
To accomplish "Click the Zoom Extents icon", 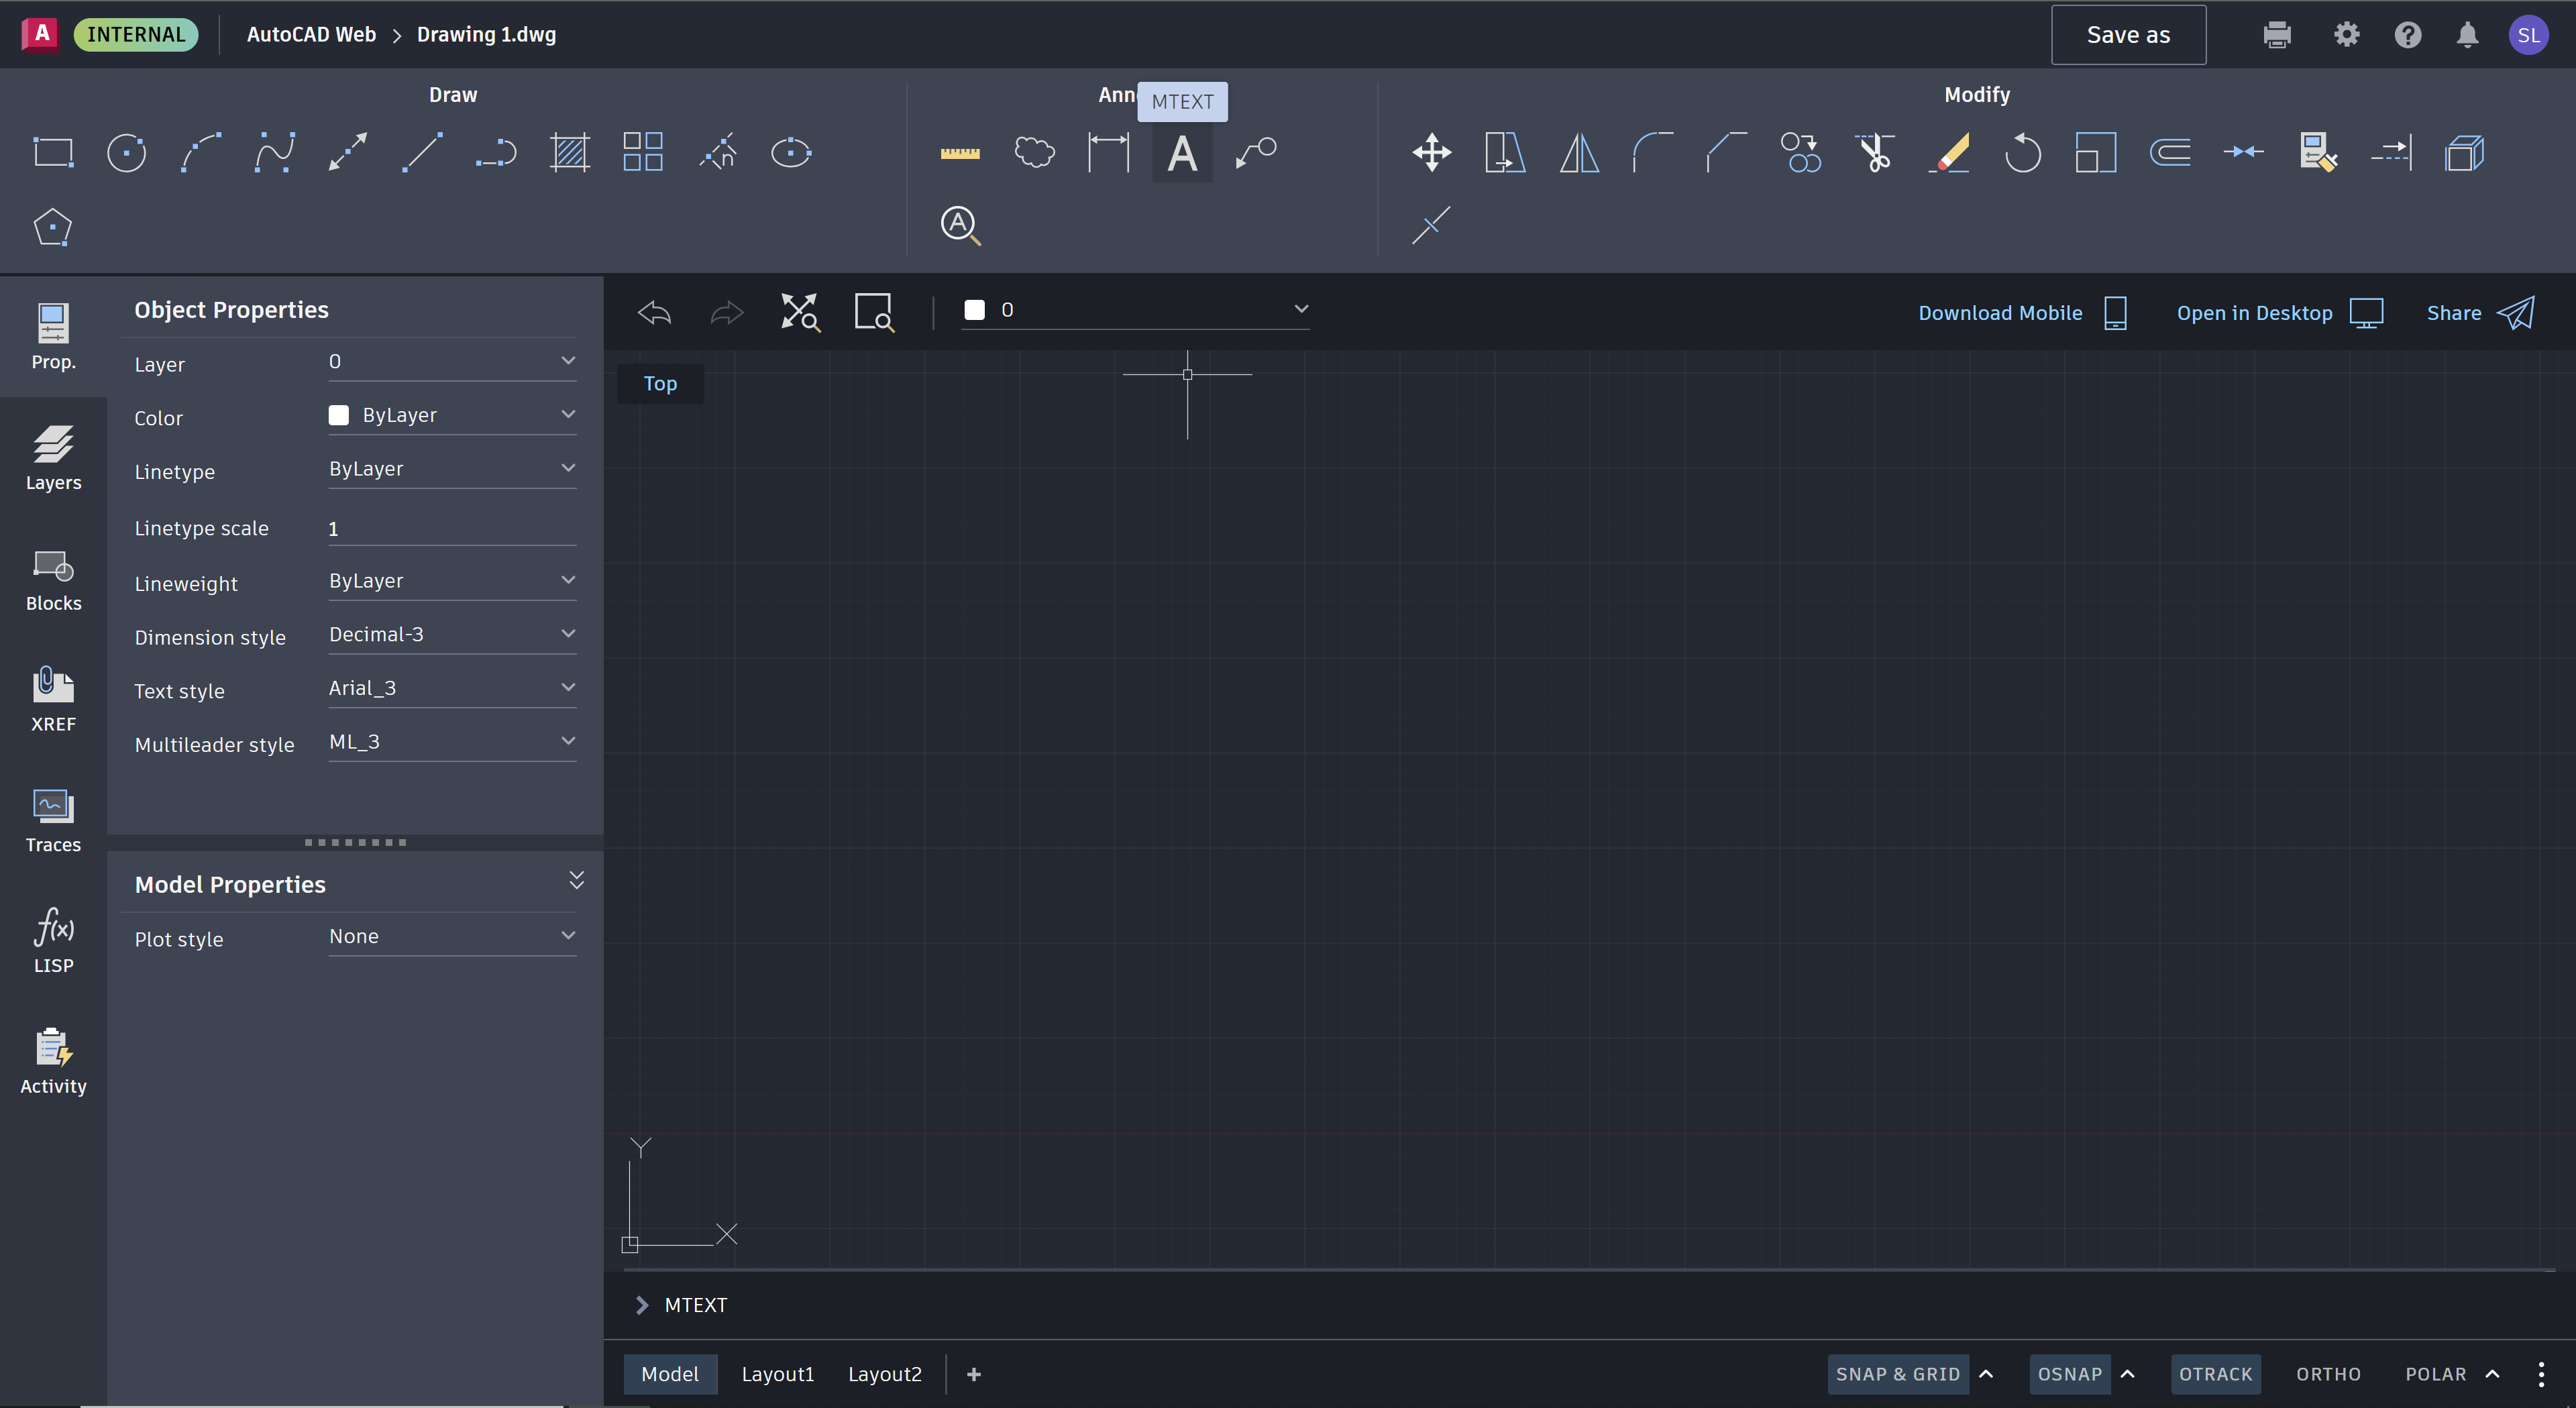I will [x=799, y=312].
